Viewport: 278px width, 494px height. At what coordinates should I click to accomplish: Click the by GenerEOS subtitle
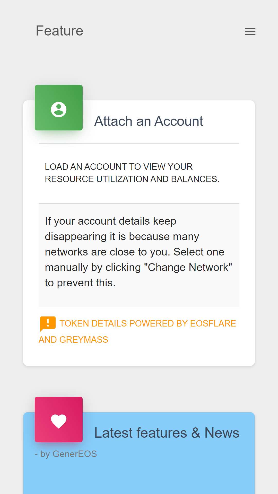pyautogui.click(x=66, y=454)
